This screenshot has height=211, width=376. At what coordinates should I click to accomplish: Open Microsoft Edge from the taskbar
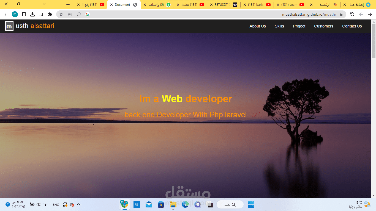[x=185, y=204]
